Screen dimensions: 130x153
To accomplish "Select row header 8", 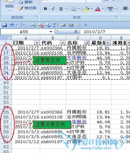I will (6, 48).
